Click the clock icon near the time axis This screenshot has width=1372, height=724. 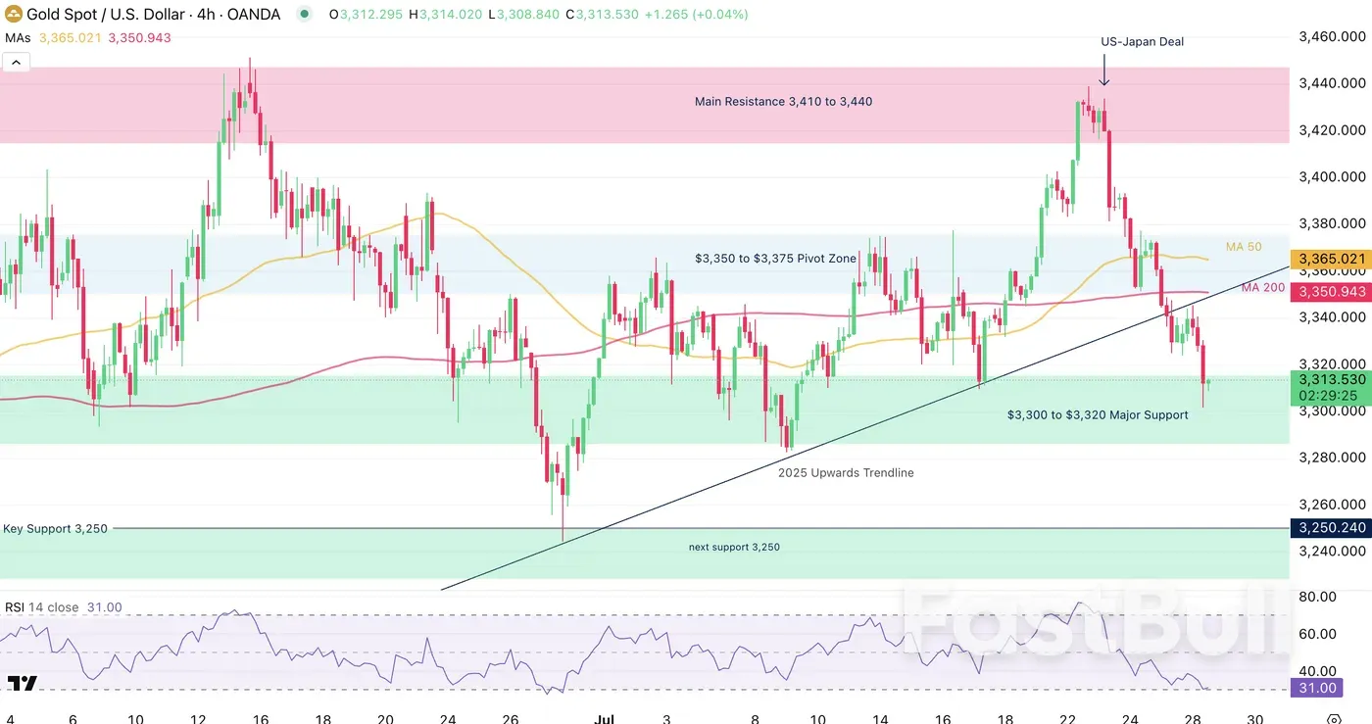pyautogui.click(x=1335, y=719)
